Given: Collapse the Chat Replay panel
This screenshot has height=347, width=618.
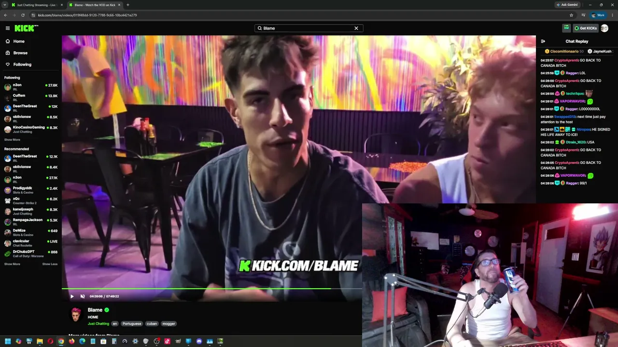Looking at the screenshot, I should (x=543, y=41).
